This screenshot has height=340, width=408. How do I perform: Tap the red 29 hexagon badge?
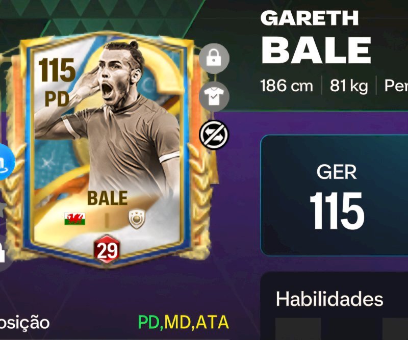[x=107, y=250]
